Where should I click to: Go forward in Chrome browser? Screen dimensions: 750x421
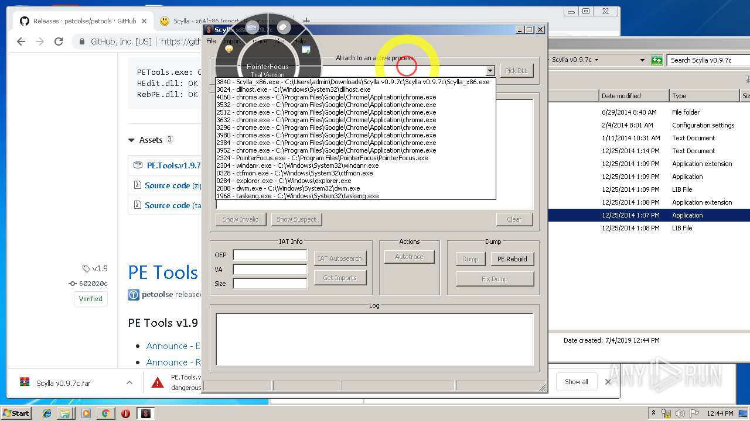[40, 42]
